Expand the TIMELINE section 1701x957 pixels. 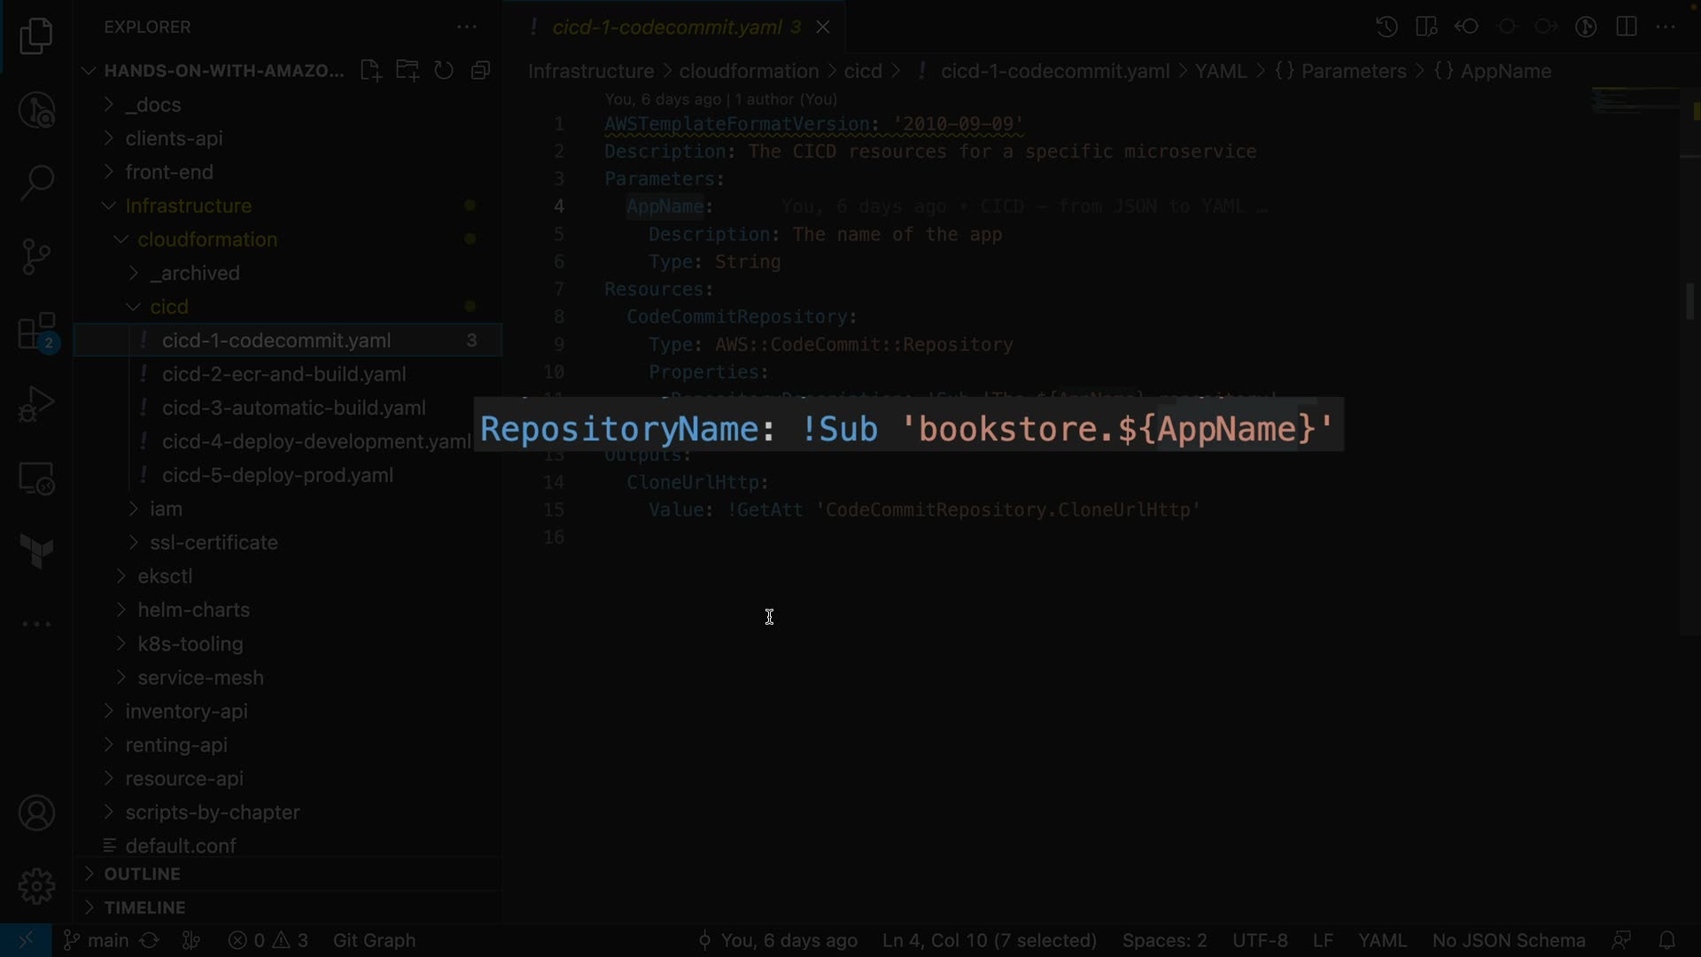coord(144,907)
